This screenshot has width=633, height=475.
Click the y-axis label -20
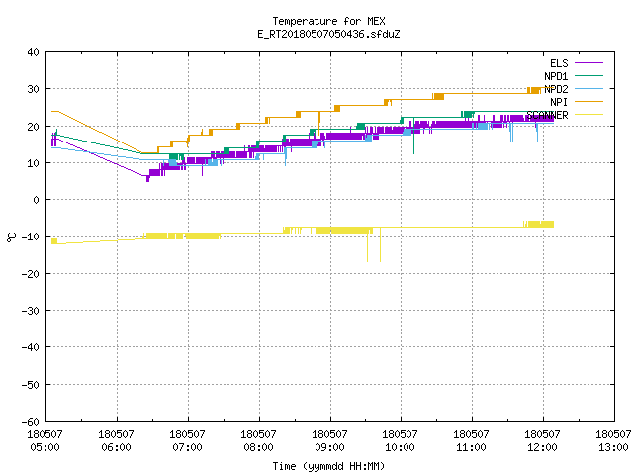[31, 274]
